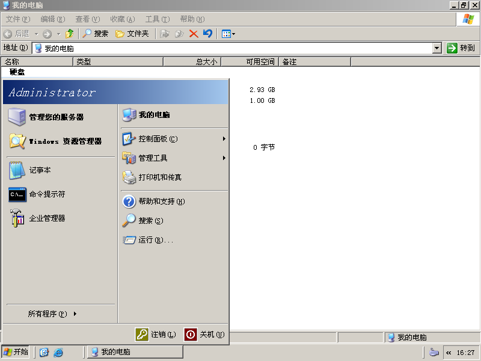Expand the 控制面板 submenu arrow
This screenshot has width=481, height=361.
224,139
